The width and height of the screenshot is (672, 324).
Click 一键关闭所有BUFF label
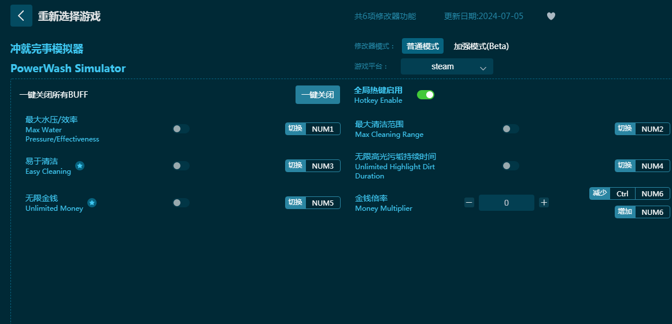coord(54,95)
